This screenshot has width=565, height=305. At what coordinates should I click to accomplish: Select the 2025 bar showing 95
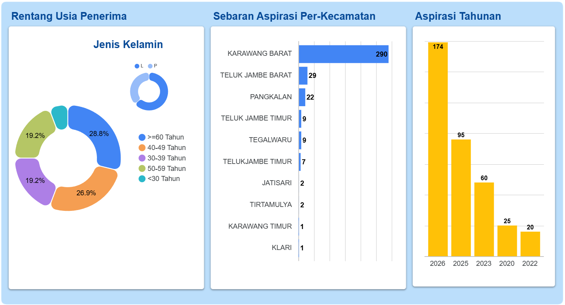point(461,198)
